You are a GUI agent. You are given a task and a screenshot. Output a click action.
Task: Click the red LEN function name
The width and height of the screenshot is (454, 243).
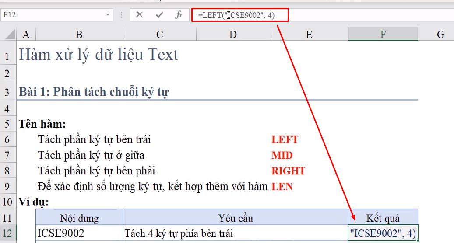click(282, 187)
